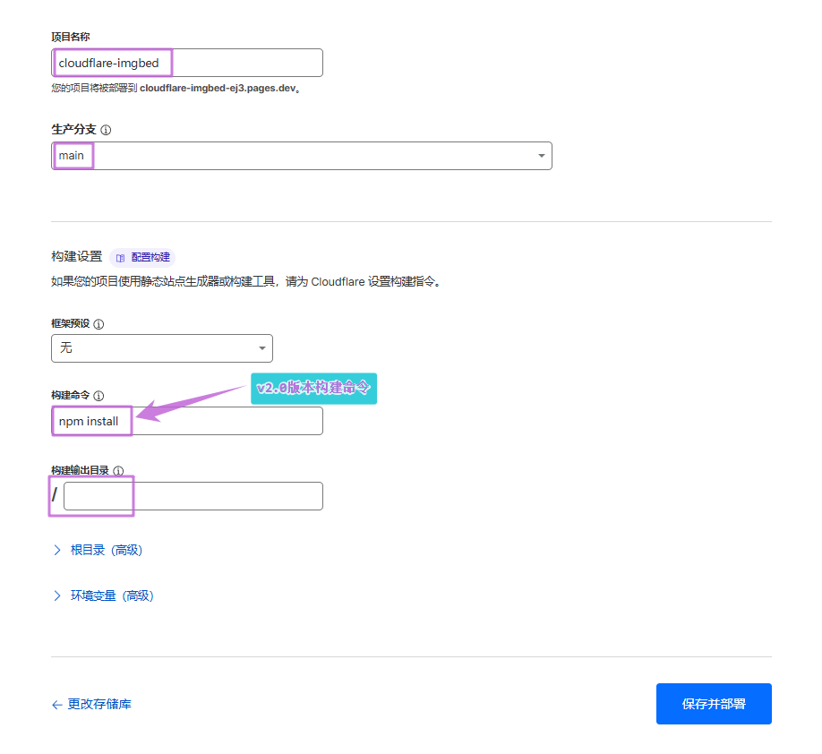Screen dimensions: 822x754
Task: Click the build icon inside the 配置构建 badge
Action: pyautogui.click(x=122, y=257)
